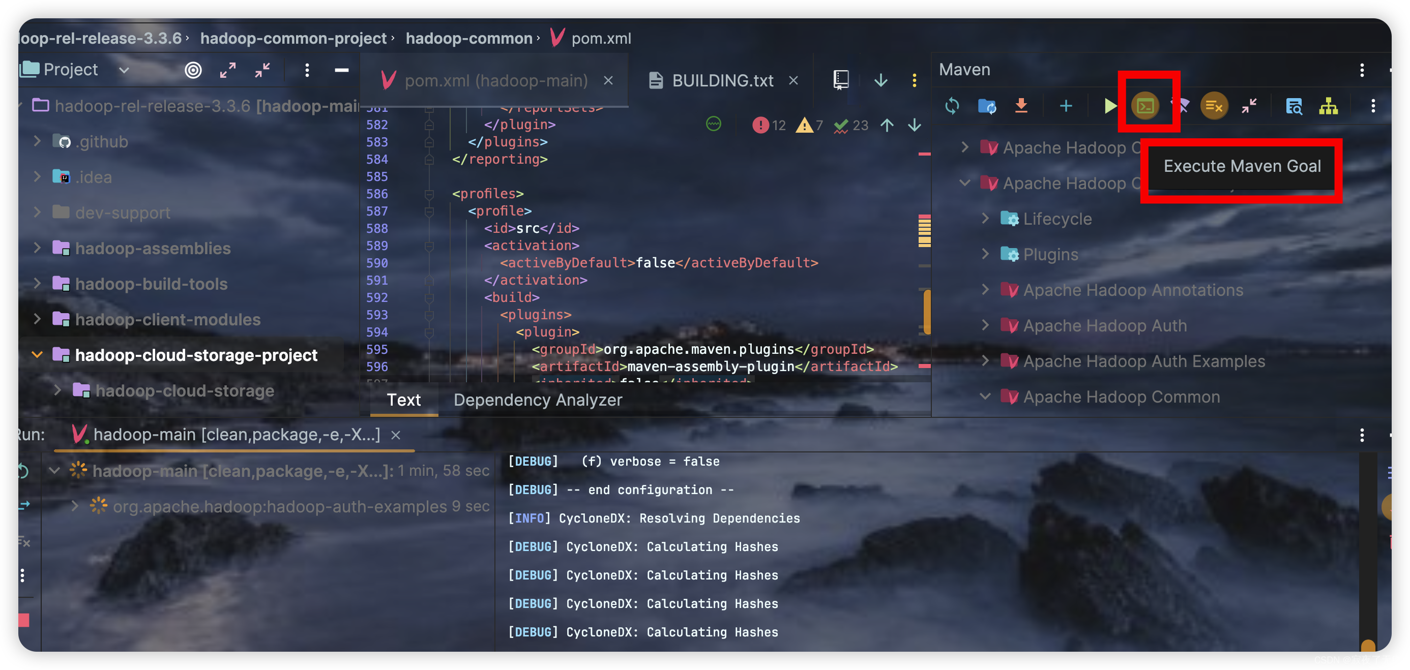
Task: Expand hadoop-client-modules folder
Action: click(37, 319)
